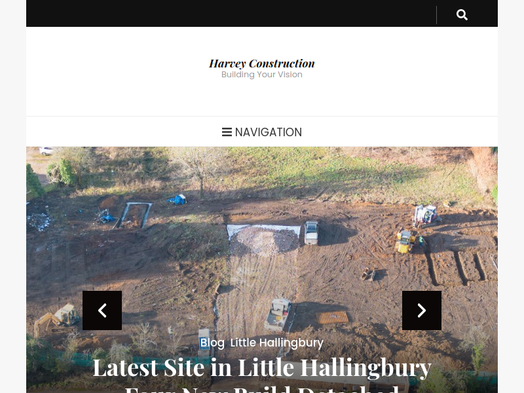The image size is (524, 393).
Task: Click the foundation trenches at photo's right
Action: tap(457, 267)
